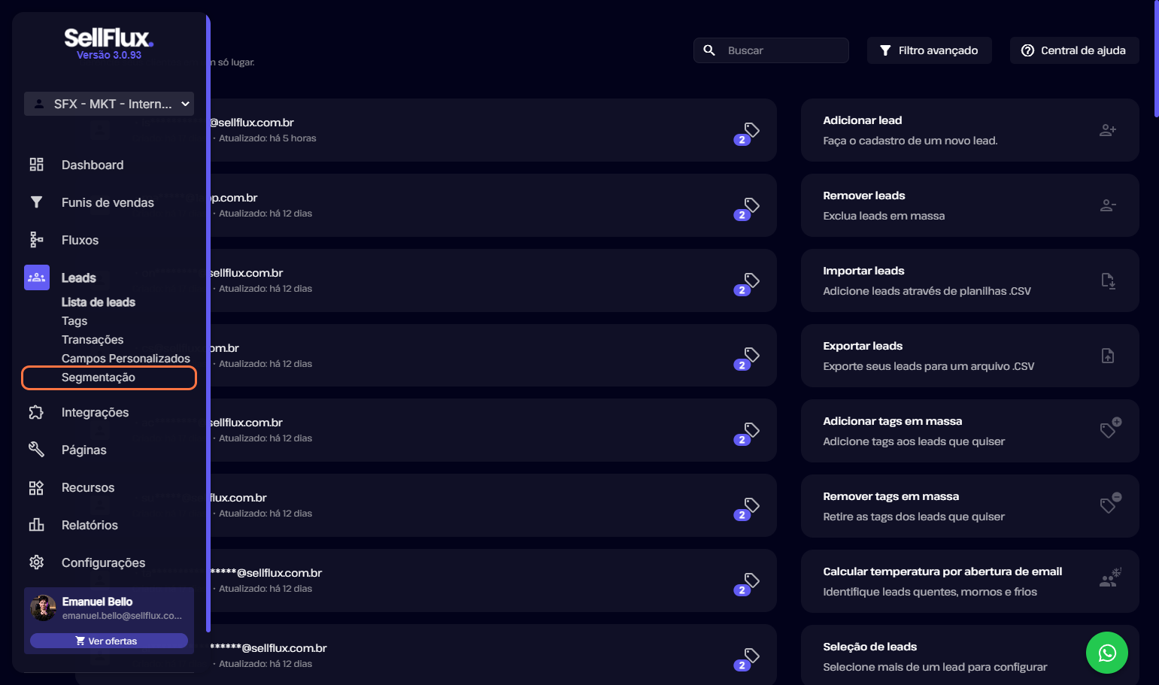Open the Dashboard sidebar icon
This screenshot has width=1159, height=685.
click(36, 165)
